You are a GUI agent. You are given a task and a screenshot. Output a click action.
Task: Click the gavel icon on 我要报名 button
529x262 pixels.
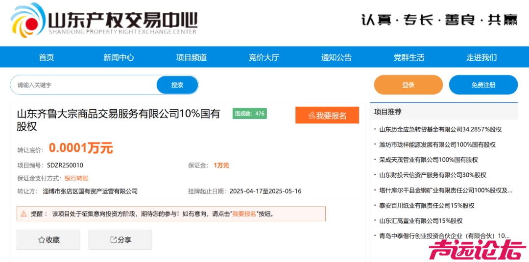coord(312,116)
